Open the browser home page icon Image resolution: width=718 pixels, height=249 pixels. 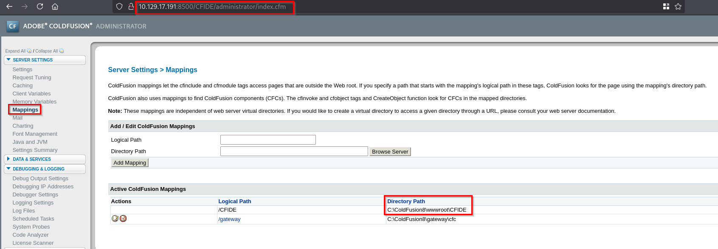[55, 6]
